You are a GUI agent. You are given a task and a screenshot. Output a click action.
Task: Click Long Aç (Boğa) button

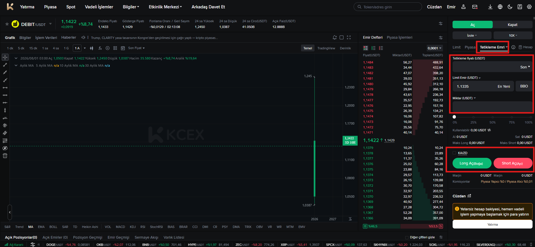472,163
